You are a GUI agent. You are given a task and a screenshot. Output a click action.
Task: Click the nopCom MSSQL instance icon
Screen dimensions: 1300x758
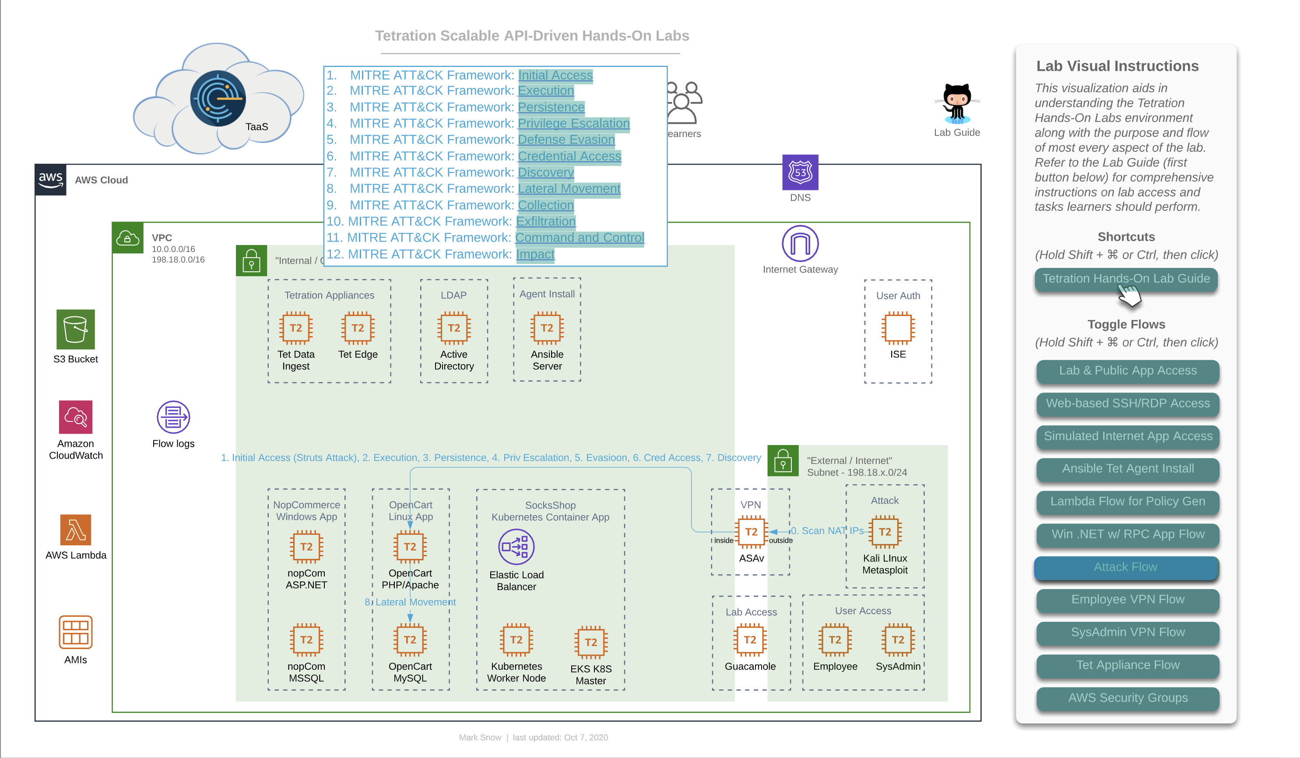pyautogui.click(x=306, y=640)
